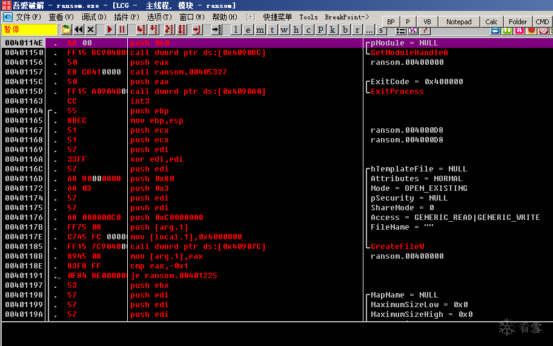Screen dimensions: 553x346
Task: Click the P button beside BP
Action: pos(408,22)
